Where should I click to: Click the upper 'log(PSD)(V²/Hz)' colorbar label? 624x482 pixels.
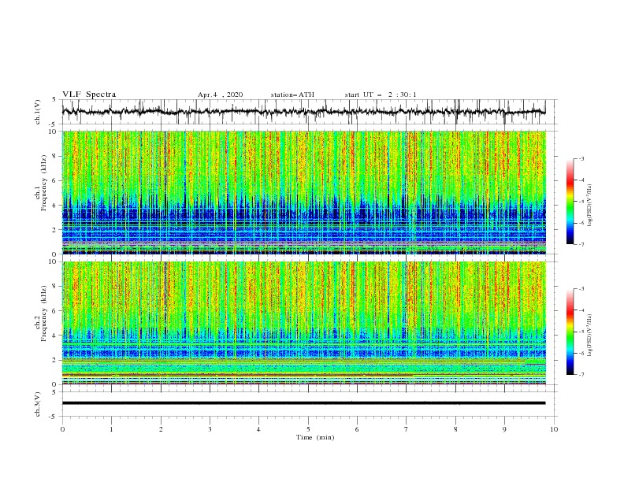[x=589, y=206]
